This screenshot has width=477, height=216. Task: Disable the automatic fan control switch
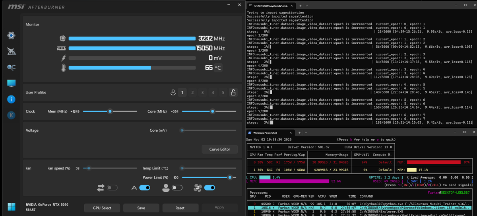pos(145,187)
